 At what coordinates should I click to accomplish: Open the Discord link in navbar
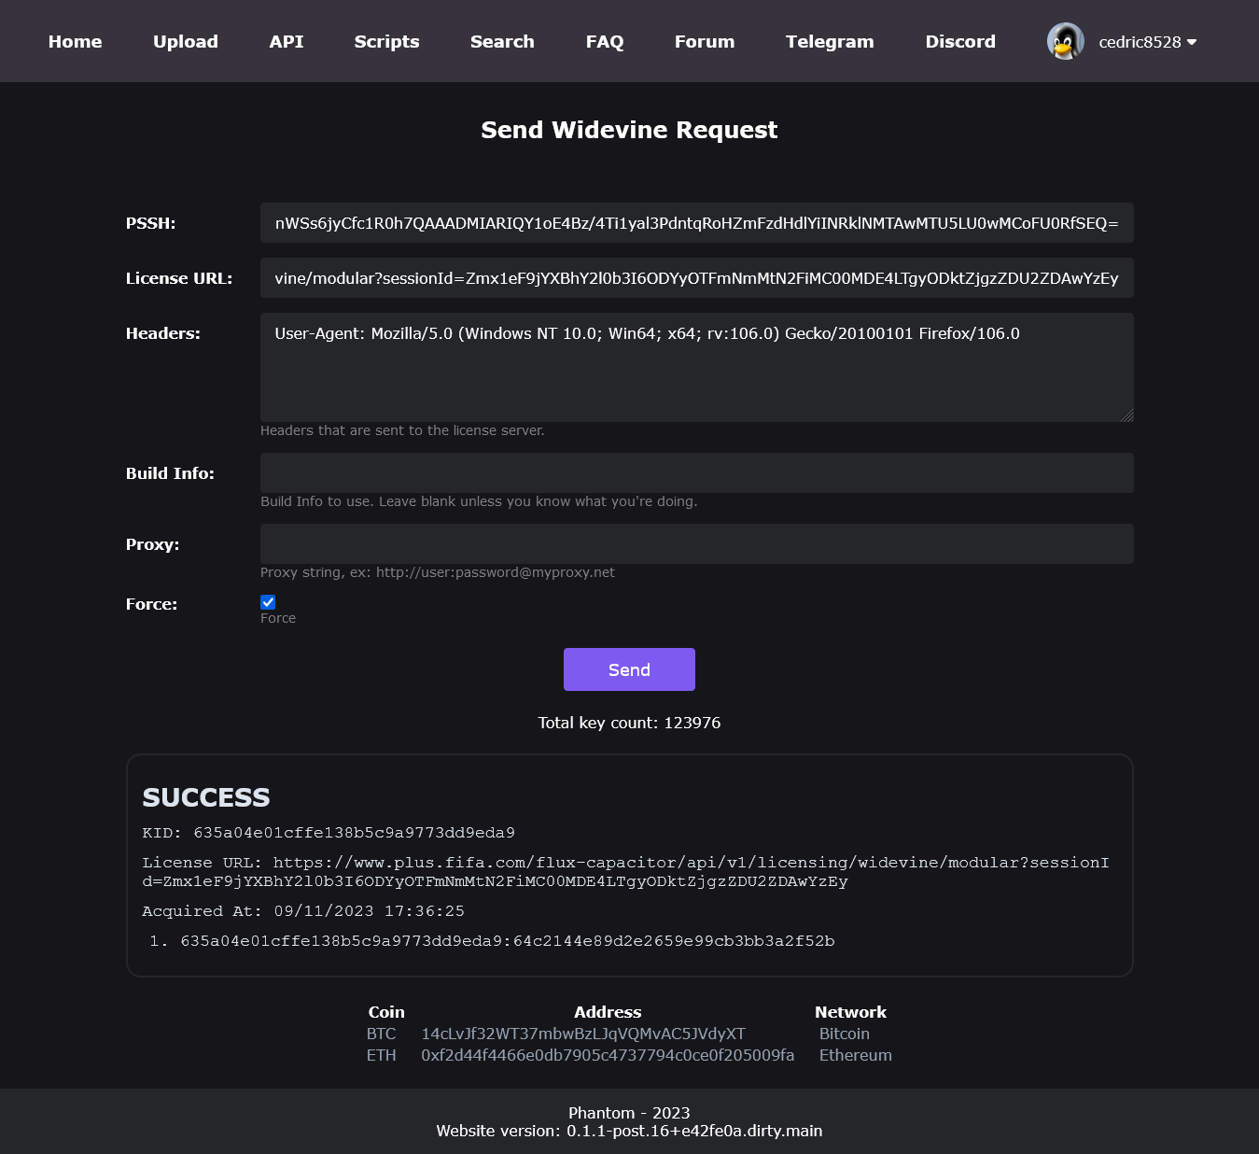click(960, 42)
